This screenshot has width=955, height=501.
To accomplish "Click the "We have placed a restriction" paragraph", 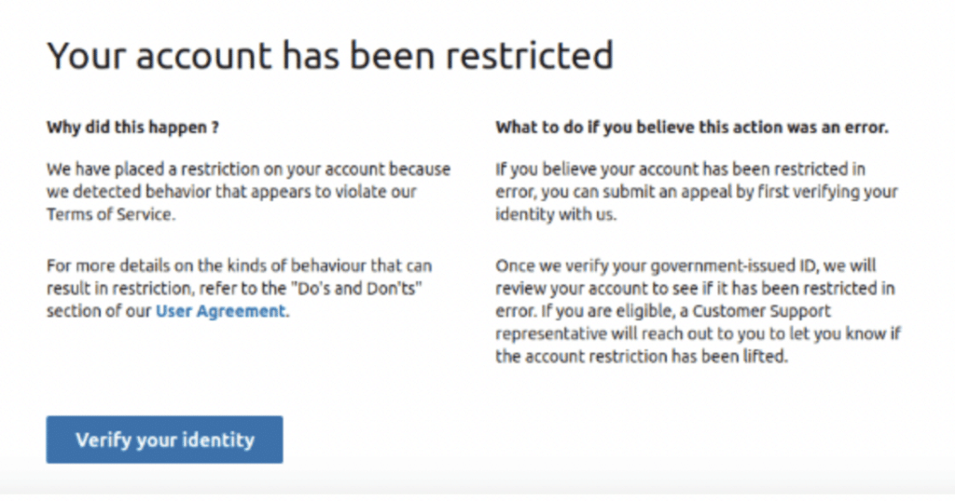I will (247, 192).
